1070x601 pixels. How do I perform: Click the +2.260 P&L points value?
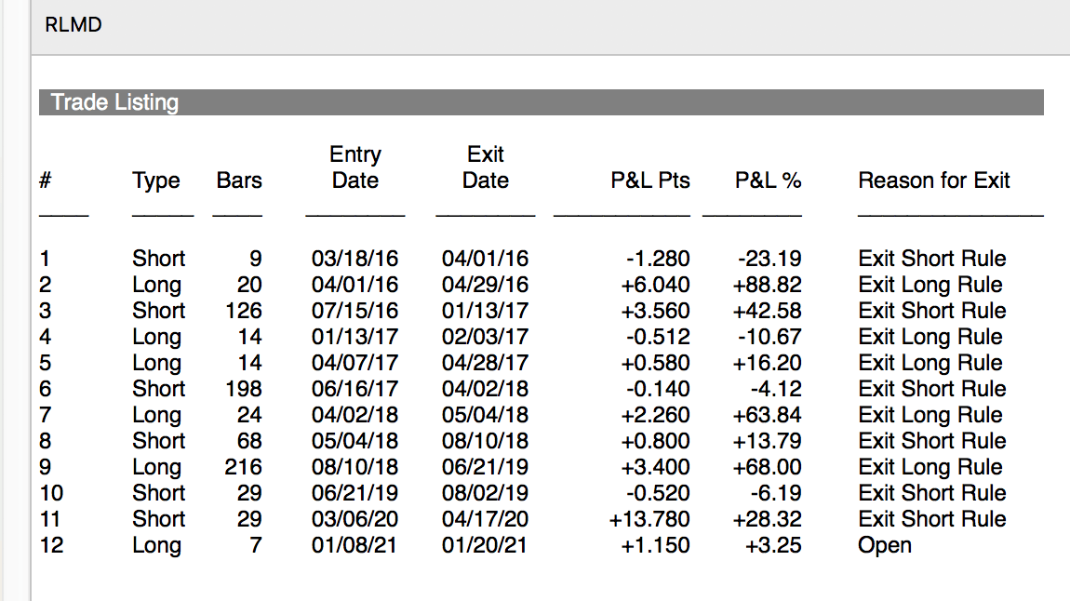pyautogui.click(x=655, y=415)
